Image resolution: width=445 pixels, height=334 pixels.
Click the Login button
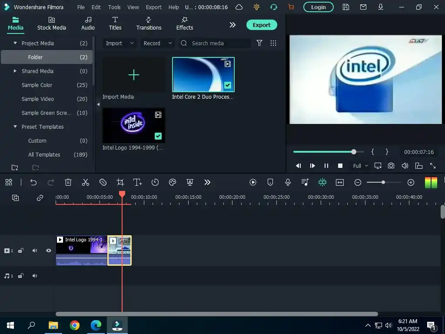pyautogui.click(x=319, y=7)
